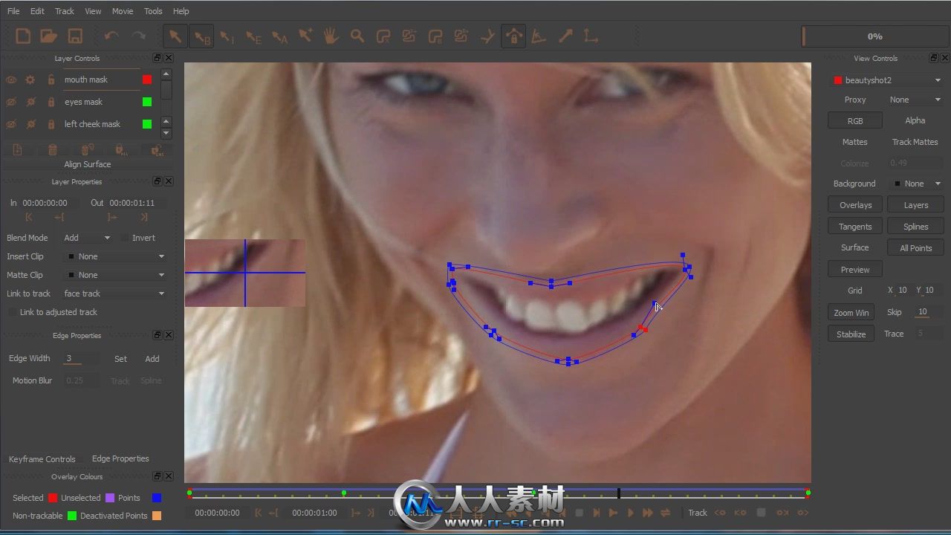Open the Background None dropdown
The height and width of the screenshot is (535, 951).
pyautogui.click(x=917, y=184)
